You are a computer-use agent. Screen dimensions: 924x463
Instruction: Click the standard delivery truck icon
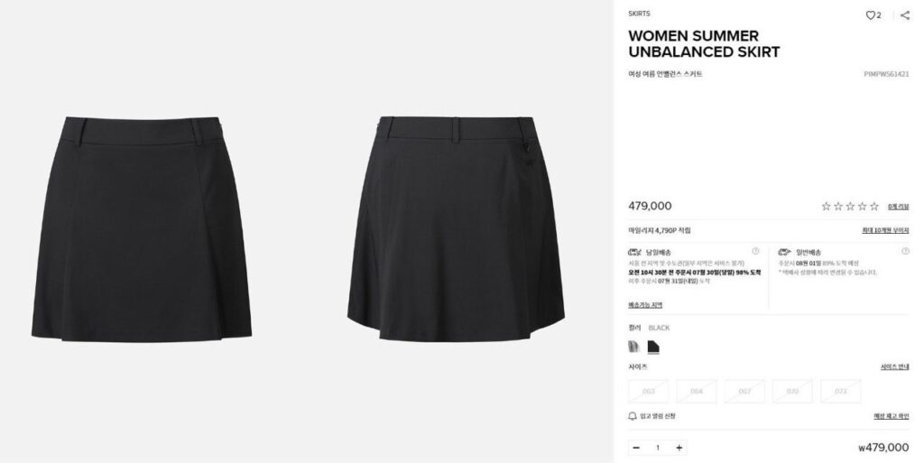784,252
